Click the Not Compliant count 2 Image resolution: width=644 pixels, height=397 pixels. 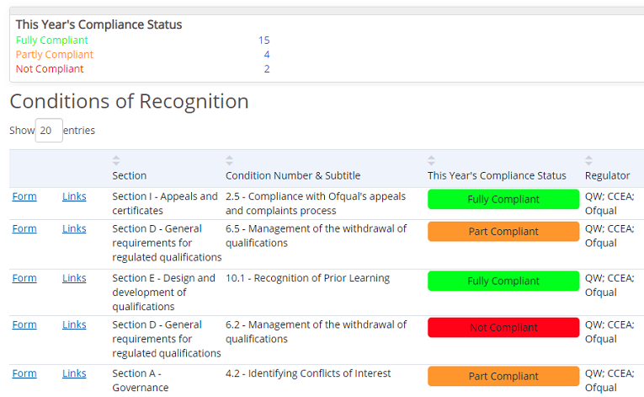pos(267,69)
